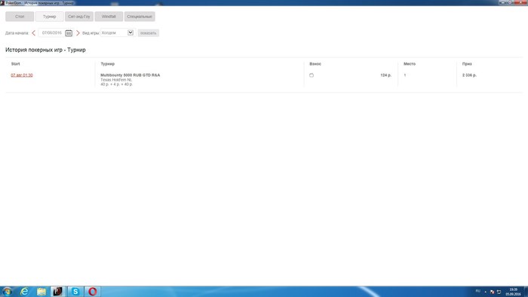Image resolution: width=528 pixels, height=297 pixels.
Task: Select Multibounty 5000 RUB GTD R&A text
Action: 130,75
